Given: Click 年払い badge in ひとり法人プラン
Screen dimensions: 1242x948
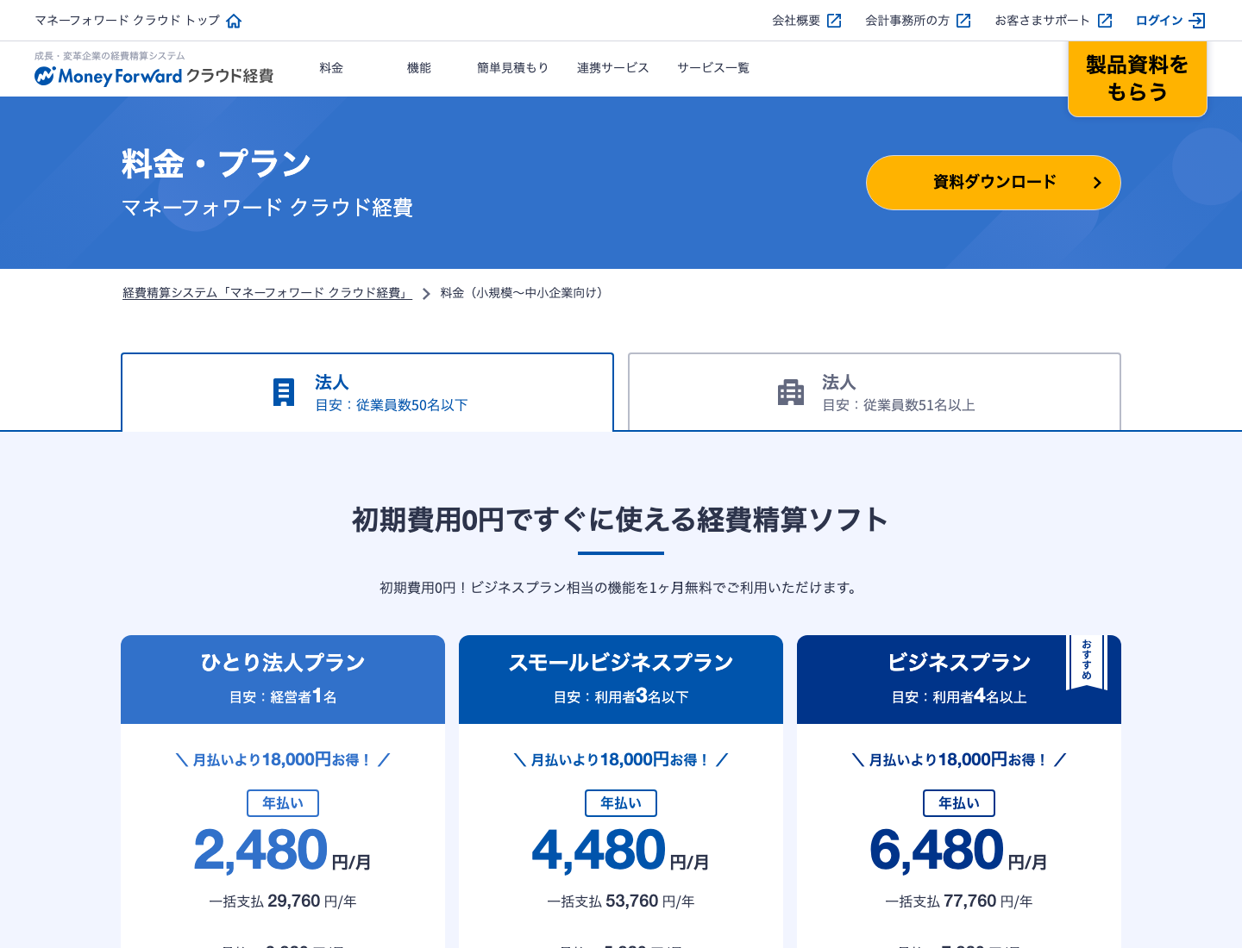Looking at the screenshot, I should tap(283, 803).
